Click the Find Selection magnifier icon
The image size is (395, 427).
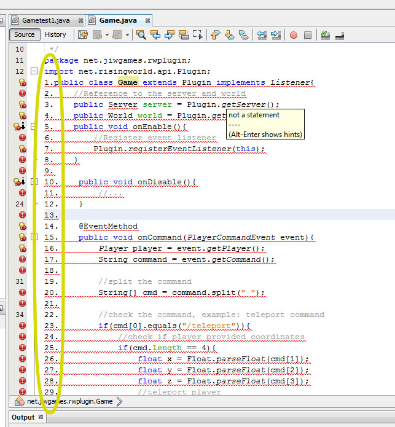pyautogui.click(x=141, y=35)
